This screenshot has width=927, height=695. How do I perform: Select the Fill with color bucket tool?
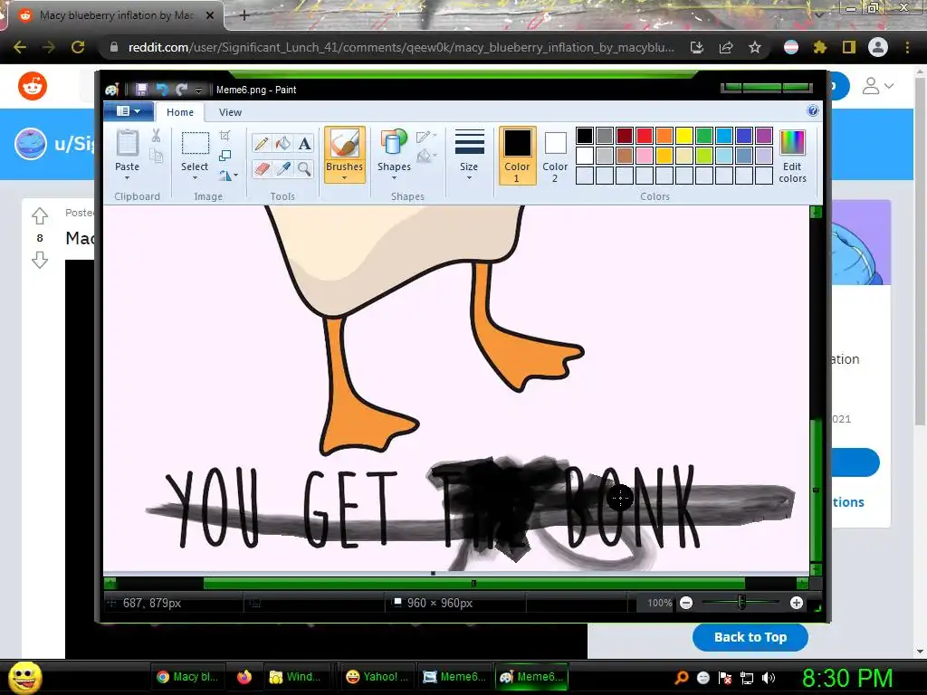point(282,144)
